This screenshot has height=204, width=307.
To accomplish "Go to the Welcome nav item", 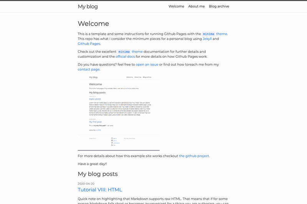I will pyautogui.click(x=176, y=6).
